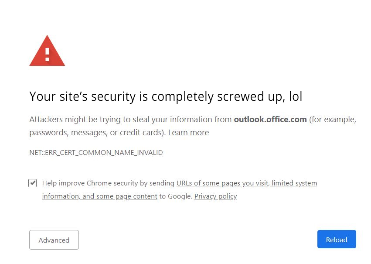Click the white exclamation mark inside triangle
The width and height of the screenshot is (371, 264).
[x=47, y=55]
